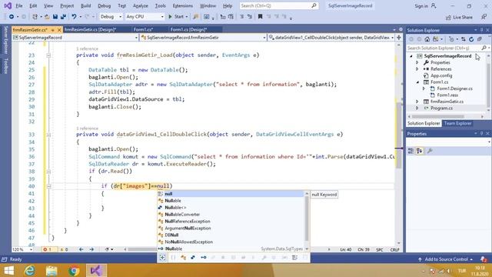
Task: Click the Open File icon in the toolbar
Action: (47, 17)
